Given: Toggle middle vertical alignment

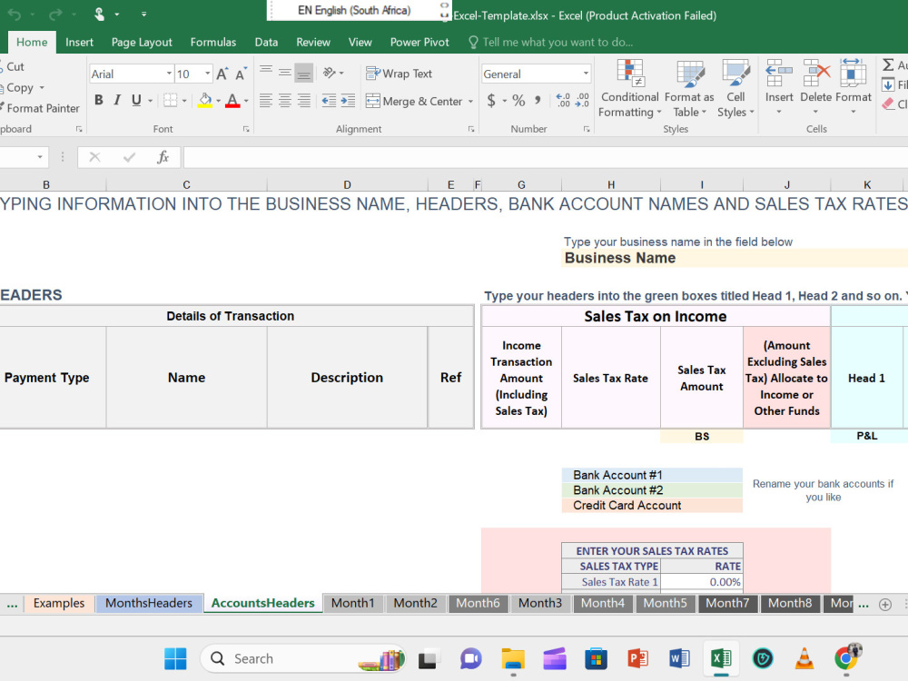Looking at the screenshot, I should click(284, 74).
